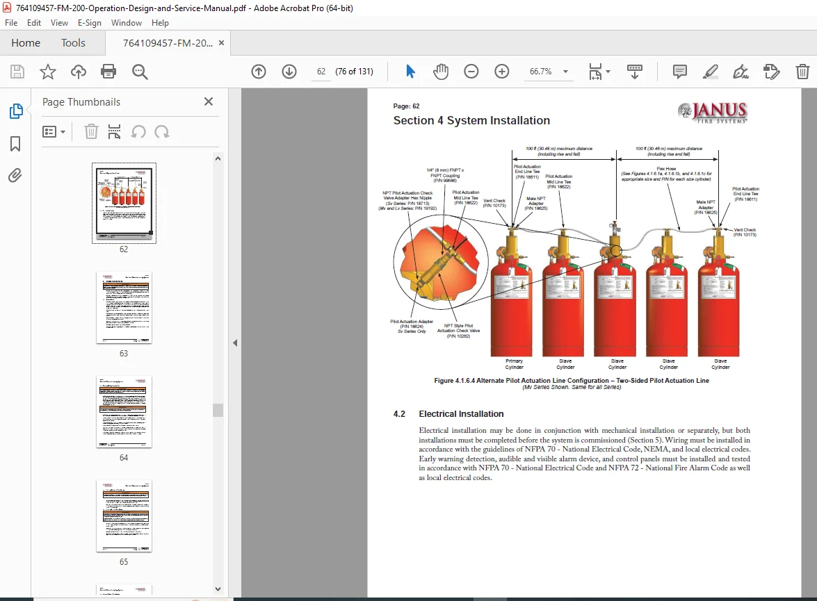817x601 pixels.
Task: Open the find text magnifier tool
Action: pos(140,72)
